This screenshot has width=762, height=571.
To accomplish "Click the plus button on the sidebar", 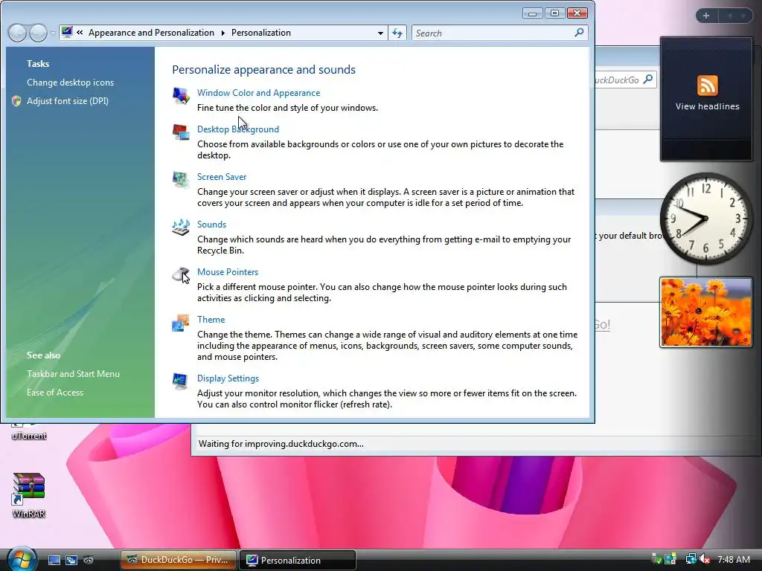I will pos(706,16).
